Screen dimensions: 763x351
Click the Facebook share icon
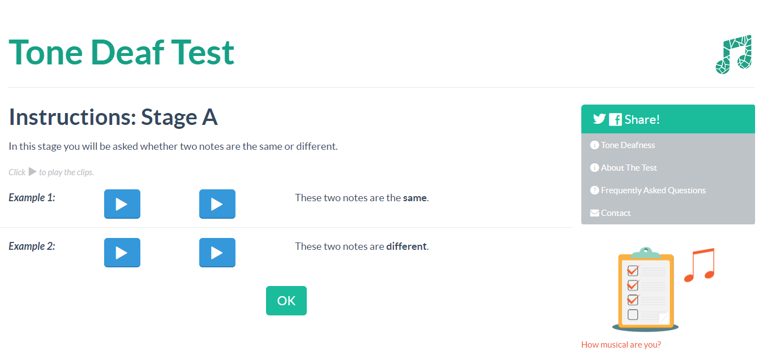[x=614, y=119]
